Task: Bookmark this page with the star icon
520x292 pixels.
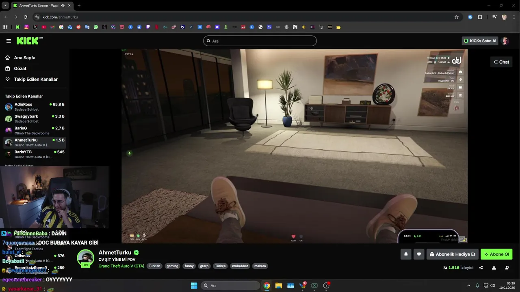Action: coord(457,17)
